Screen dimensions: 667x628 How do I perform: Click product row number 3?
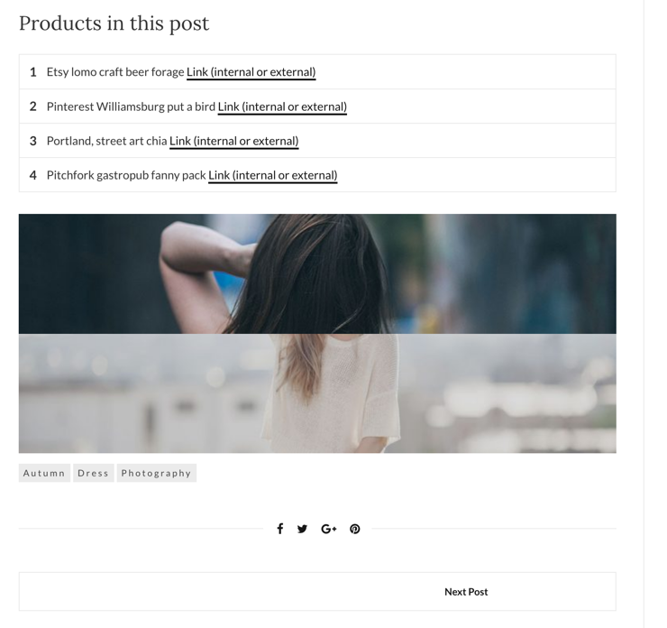tap(317, 141)
